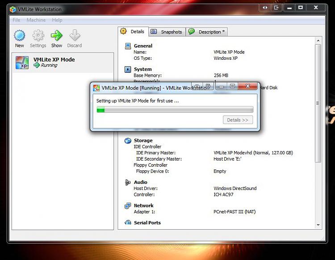This screenshot has width=335, height=260.
Task: Maximize the VMLite Workstation main window
Action: 301,8
